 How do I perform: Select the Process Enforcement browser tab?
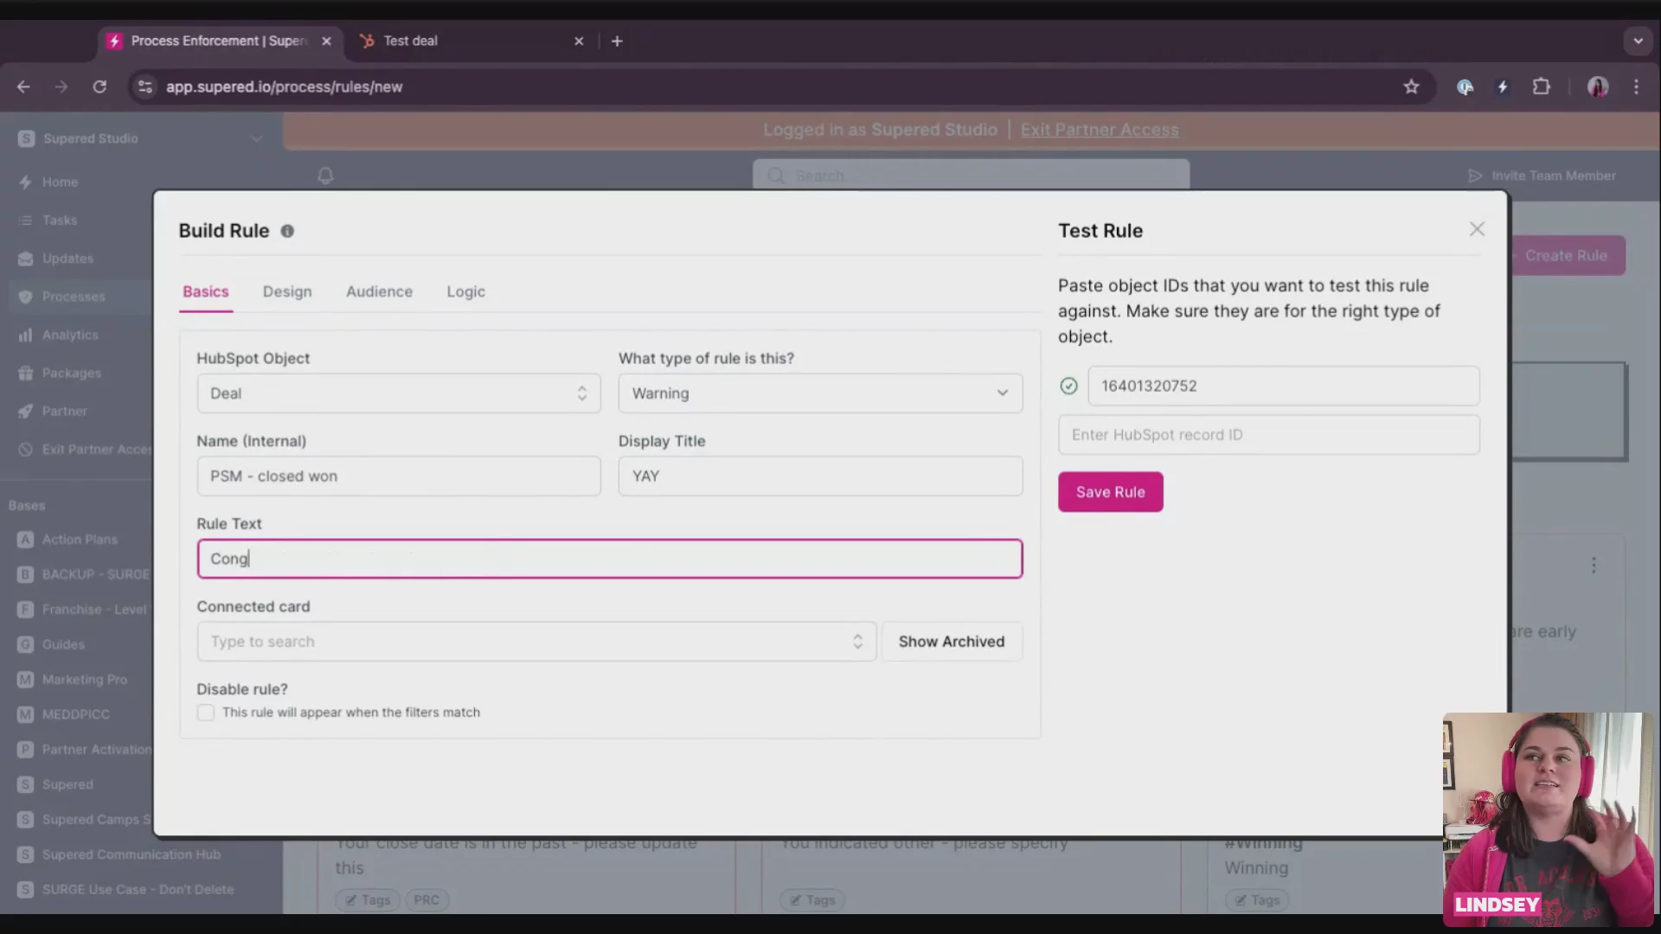pos(220,41)
